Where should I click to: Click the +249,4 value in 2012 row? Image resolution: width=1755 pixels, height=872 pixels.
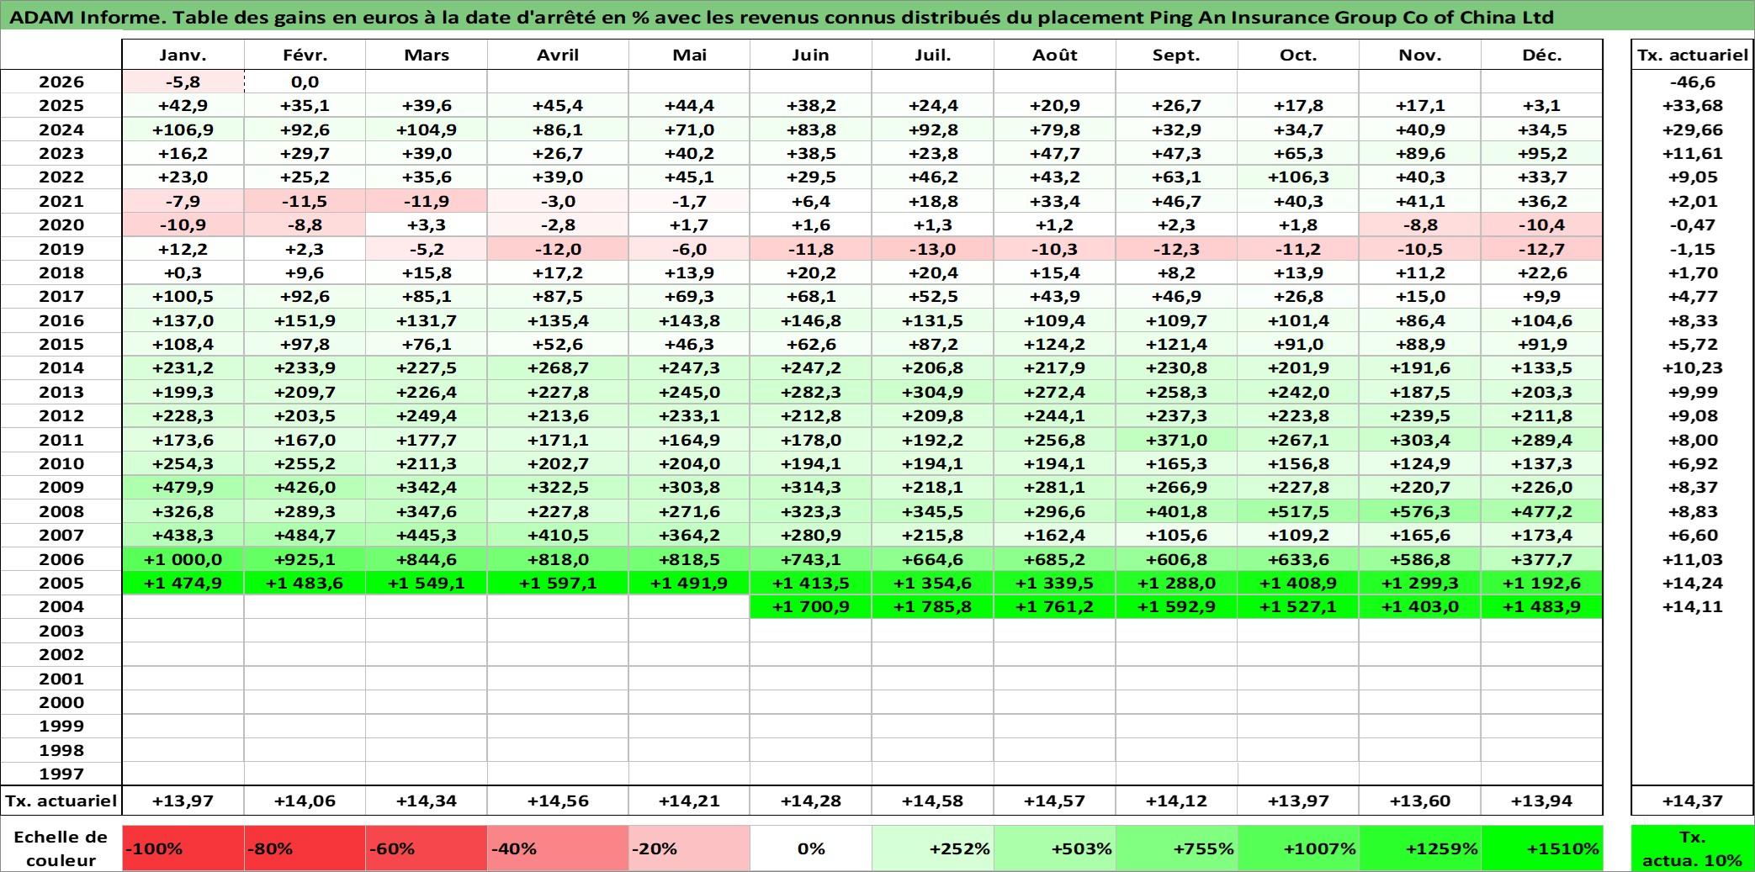point(427,415)
